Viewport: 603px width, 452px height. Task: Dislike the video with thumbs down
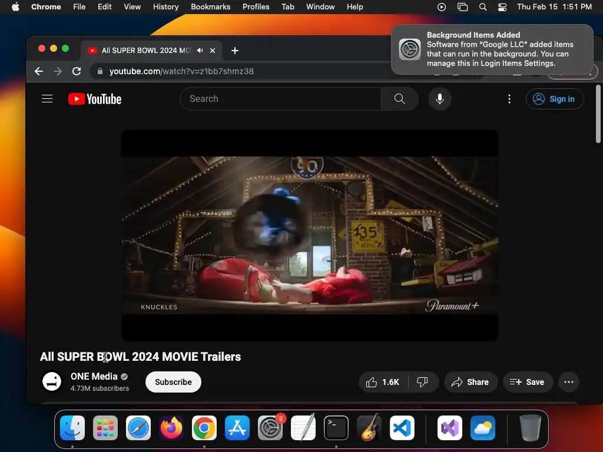tap(422, 382)
